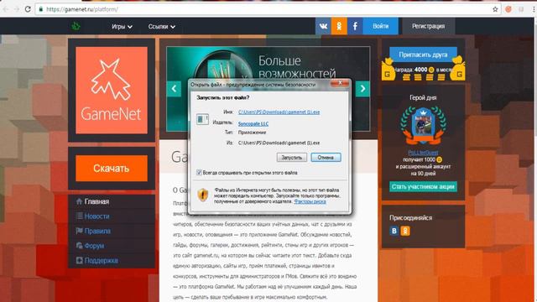
Task: Sign in via the Odnoklassniki icon in header
Action: point(339,26)
